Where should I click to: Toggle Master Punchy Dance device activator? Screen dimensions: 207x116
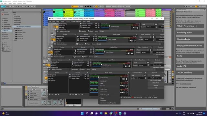(26, 87)
